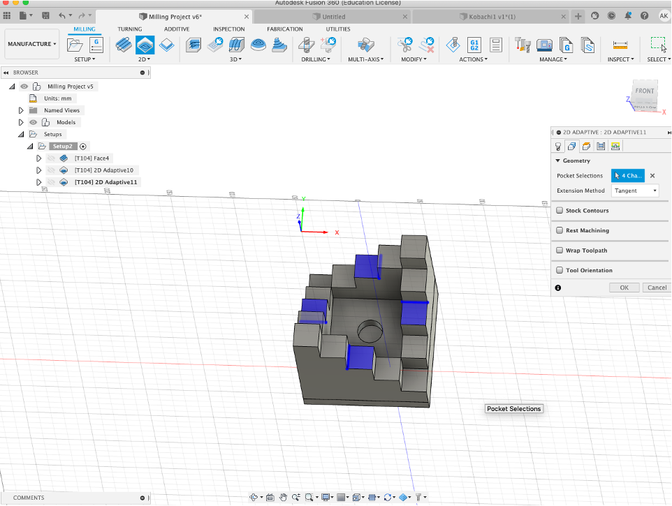672x506 pixels.
Task: Open the Heights tab icon in the dialog
Action: [586, 146]
